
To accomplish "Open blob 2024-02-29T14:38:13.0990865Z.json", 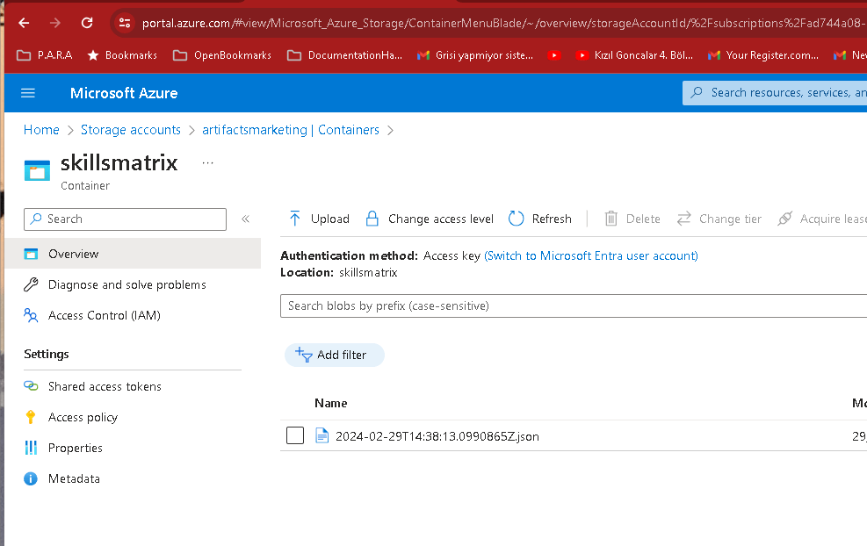I will (x=437, y=436).
